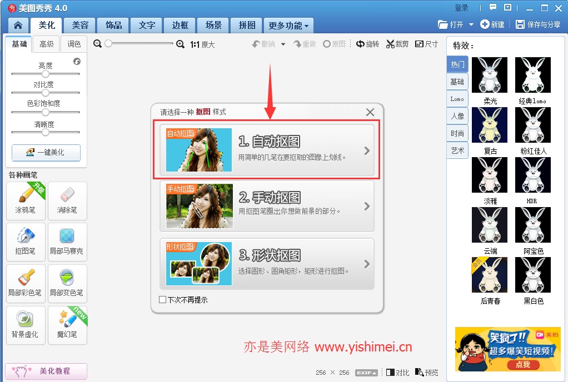Select the 热门 effects category
Viewport: 568px width, 382px height.
click(457, 64)
